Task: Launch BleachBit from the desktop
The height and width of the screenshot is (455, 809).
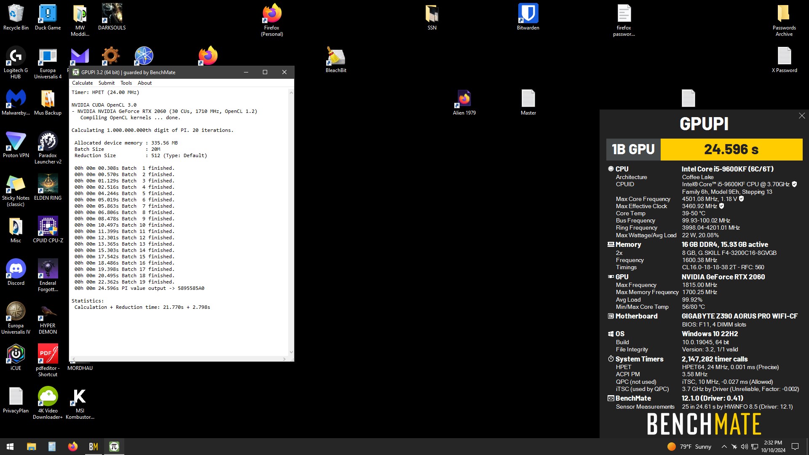Action: tap(336, 60)
